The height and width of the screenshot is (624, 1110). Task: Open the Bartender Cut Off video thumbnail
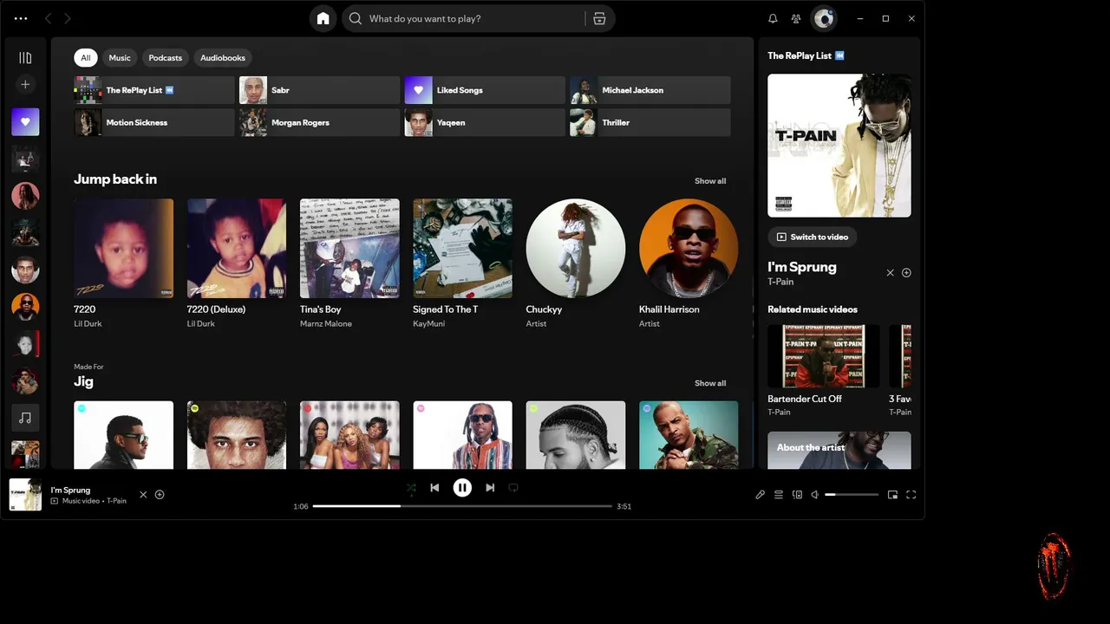pyautogui.click(x=824, y=356)
